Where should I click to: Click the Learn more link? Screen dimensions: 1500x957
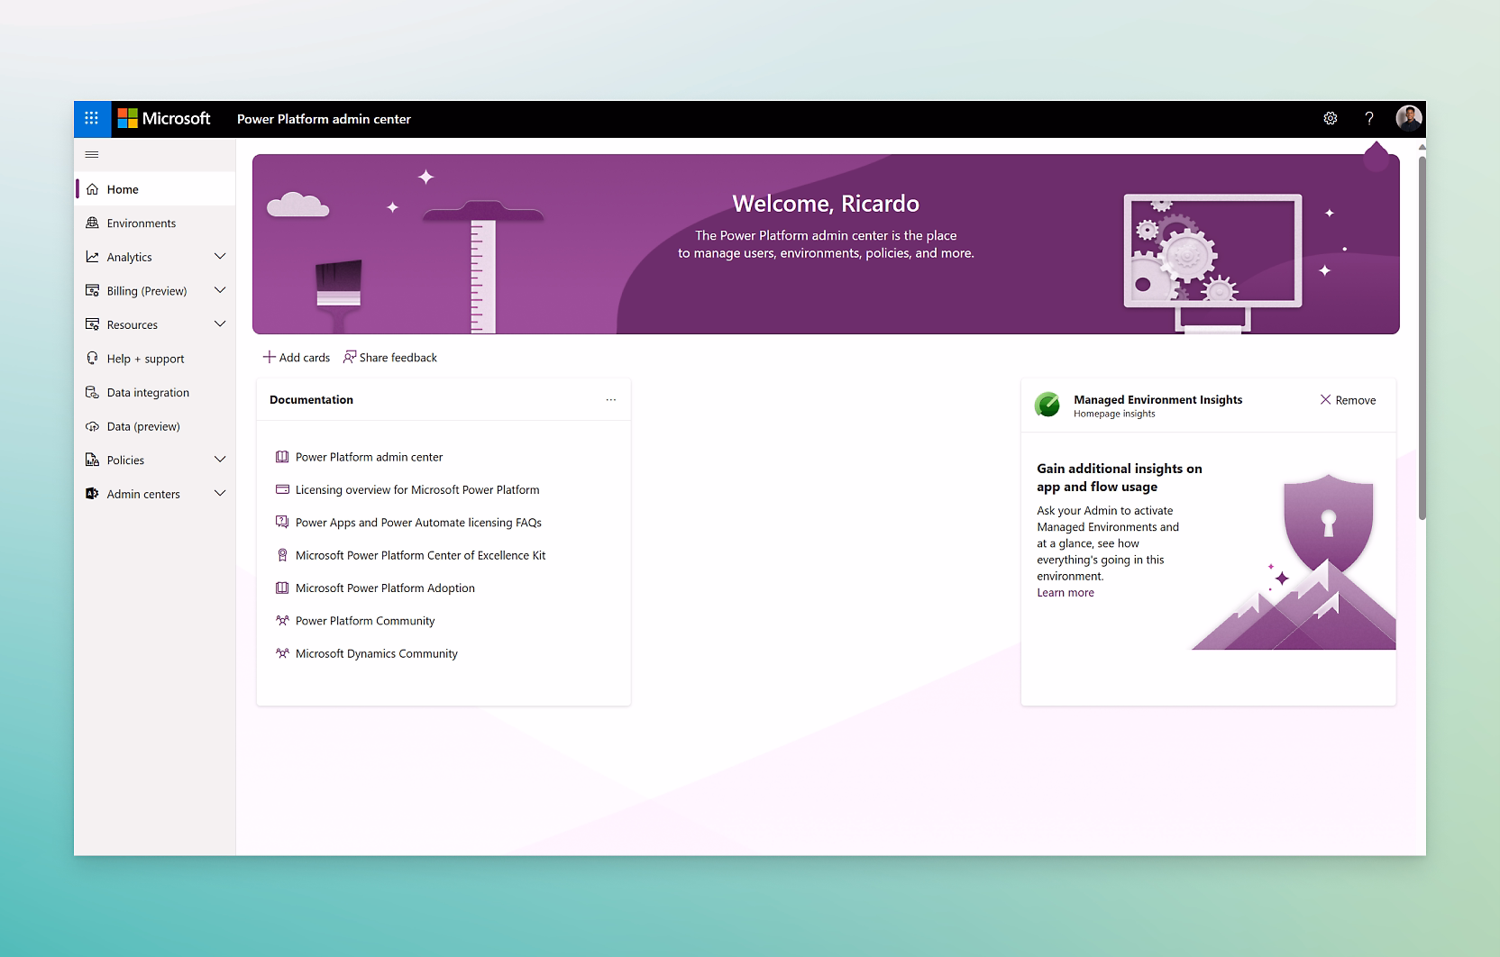click(x=1065, y=592)
